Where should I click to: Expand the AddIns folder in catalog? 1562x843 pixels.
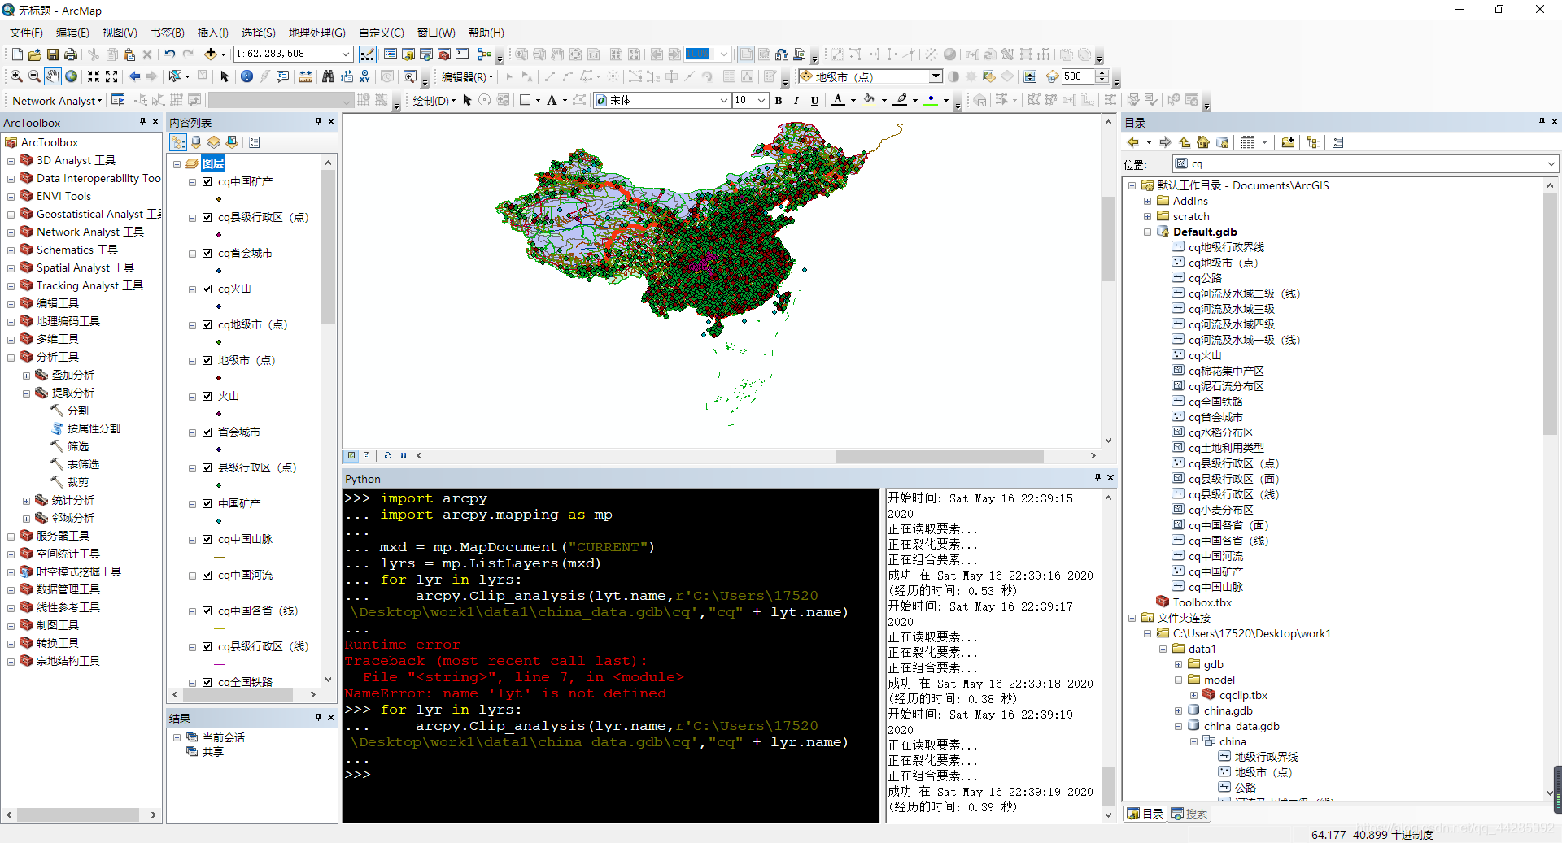coord(1147,201)
